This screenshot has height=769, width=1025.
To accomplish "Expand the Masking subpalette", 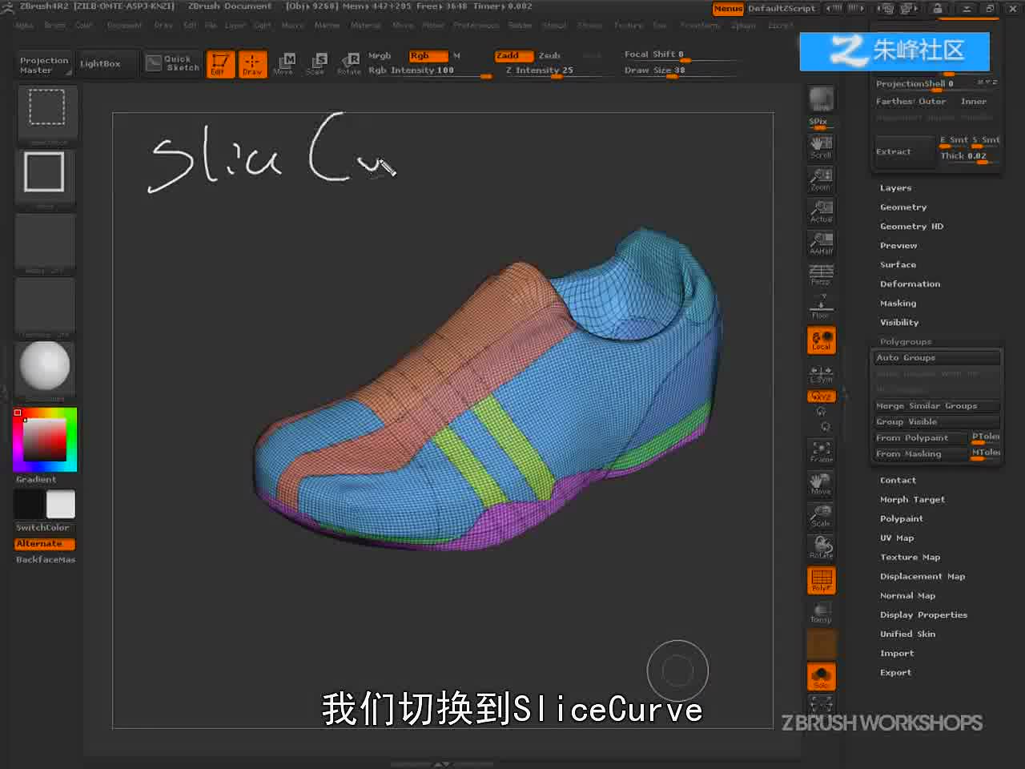I will [x=898, y=304].
